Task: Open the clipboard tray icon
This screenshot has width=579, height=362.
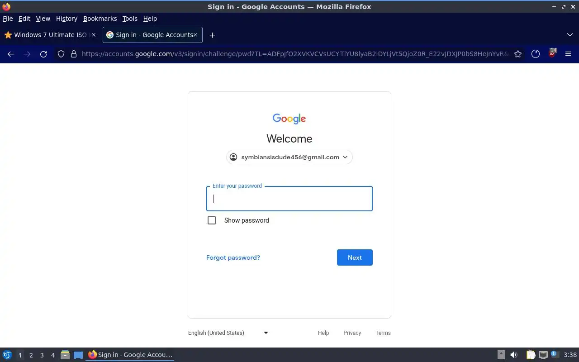Action: [x=531, y=355]
